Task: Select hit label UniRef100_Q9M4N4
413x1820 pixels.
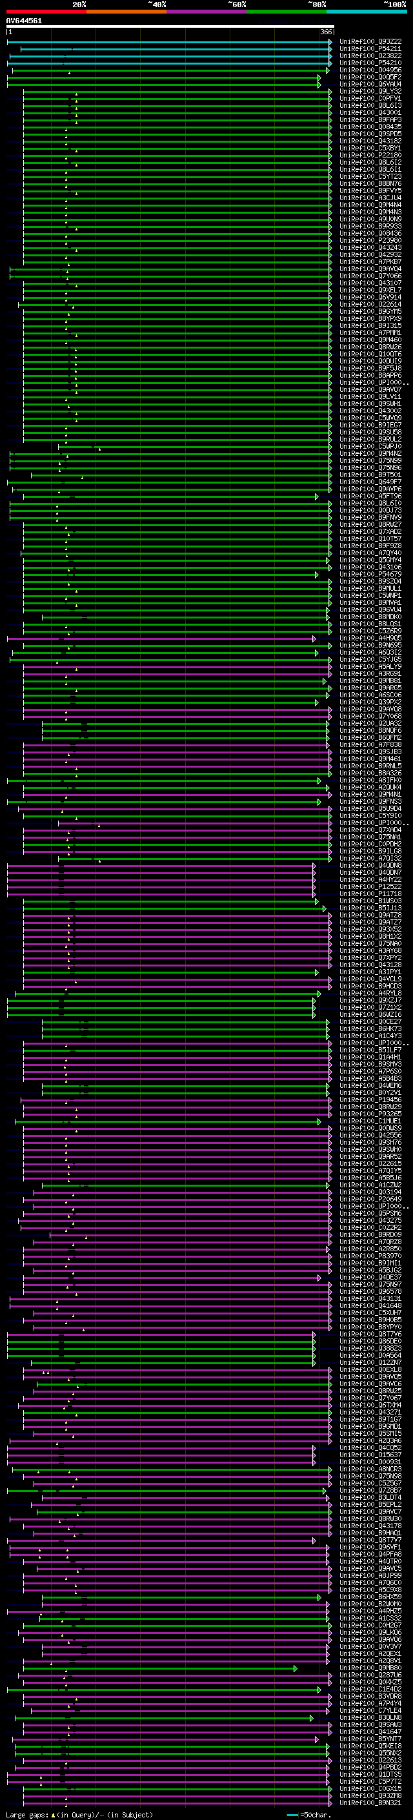Action: tap(370, 205)
